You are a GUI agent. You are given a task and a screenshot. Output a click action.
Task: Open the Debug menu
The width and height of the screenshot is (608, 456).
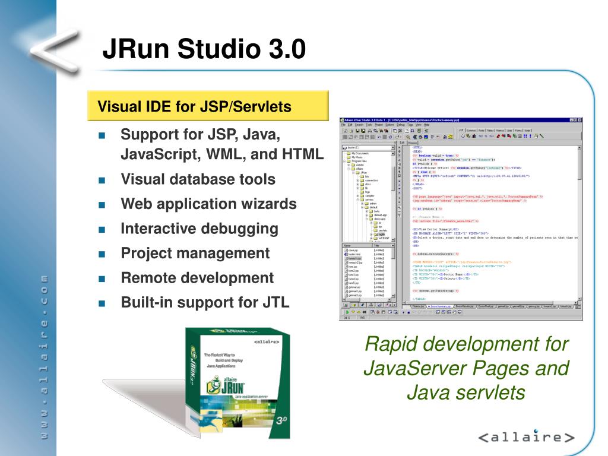point(401,125)
